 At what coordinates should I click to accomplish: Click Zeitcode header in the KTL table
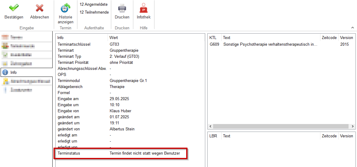[329, 38]
